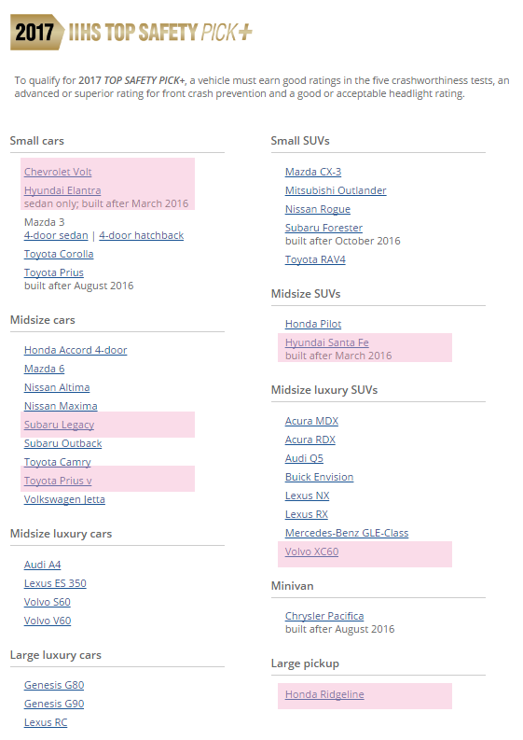Select Mazda 3 4-door sedan link

point(56,235)
